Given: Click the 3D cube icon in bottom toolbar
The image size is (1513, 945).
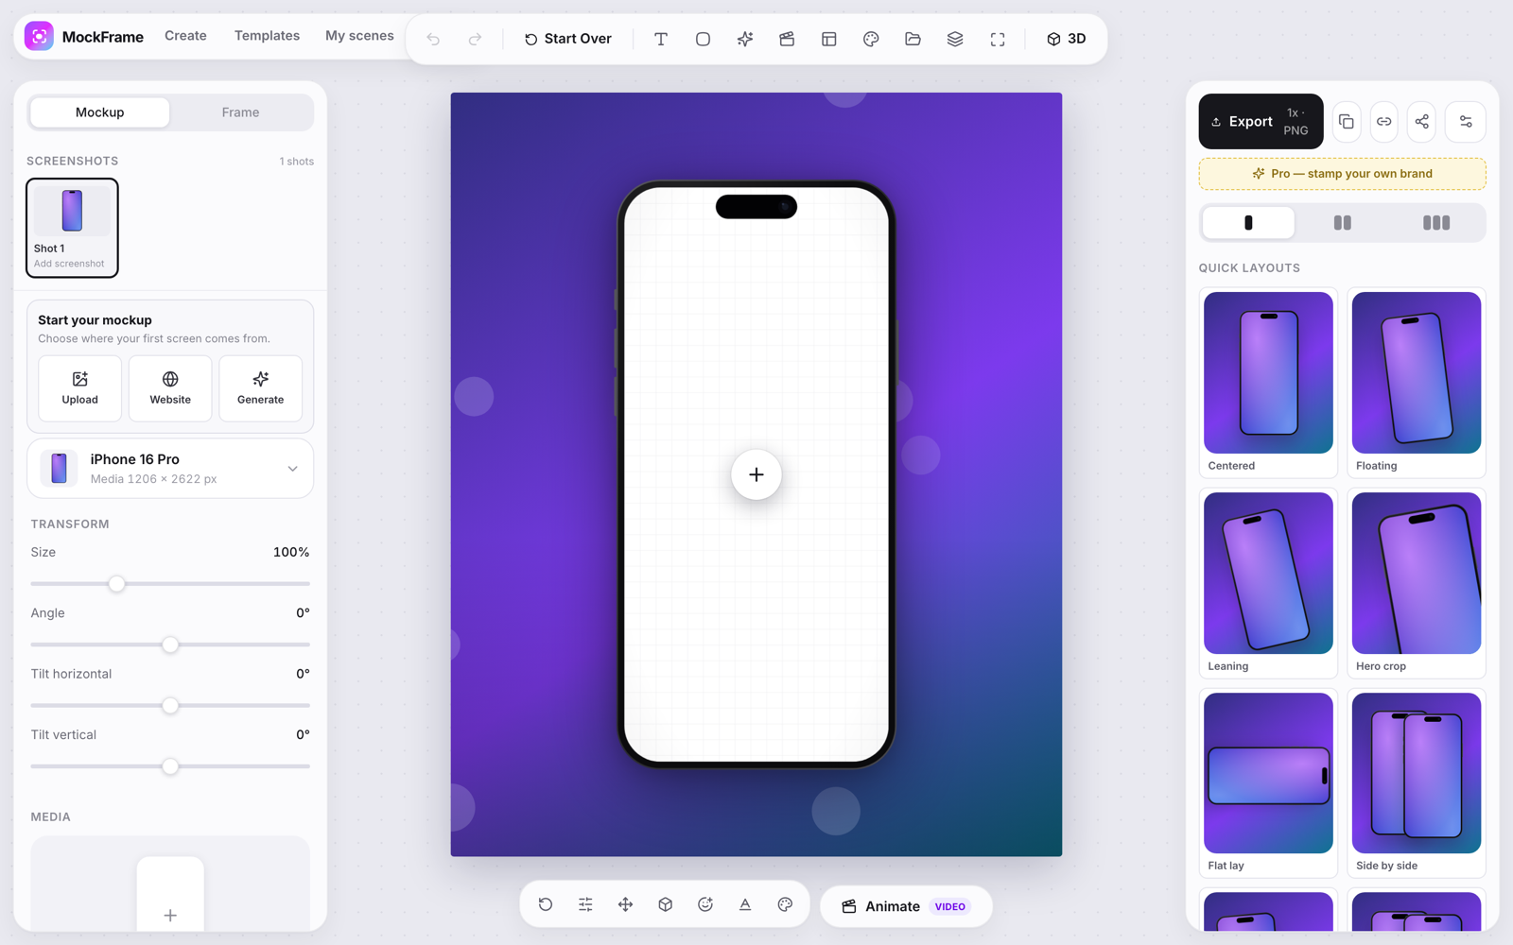Looking at the screenshot, I should [x=666, y=904].
